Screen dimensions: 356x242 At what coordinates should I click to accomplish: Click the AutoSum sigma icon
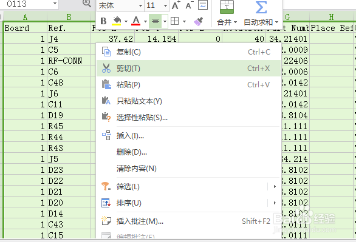[x=261, y=7]
